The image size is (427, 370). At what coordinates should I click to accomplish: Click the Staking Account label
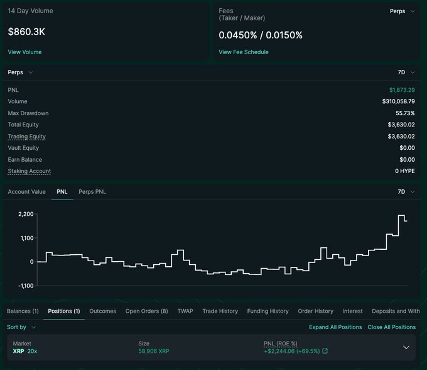coord(30,171)
